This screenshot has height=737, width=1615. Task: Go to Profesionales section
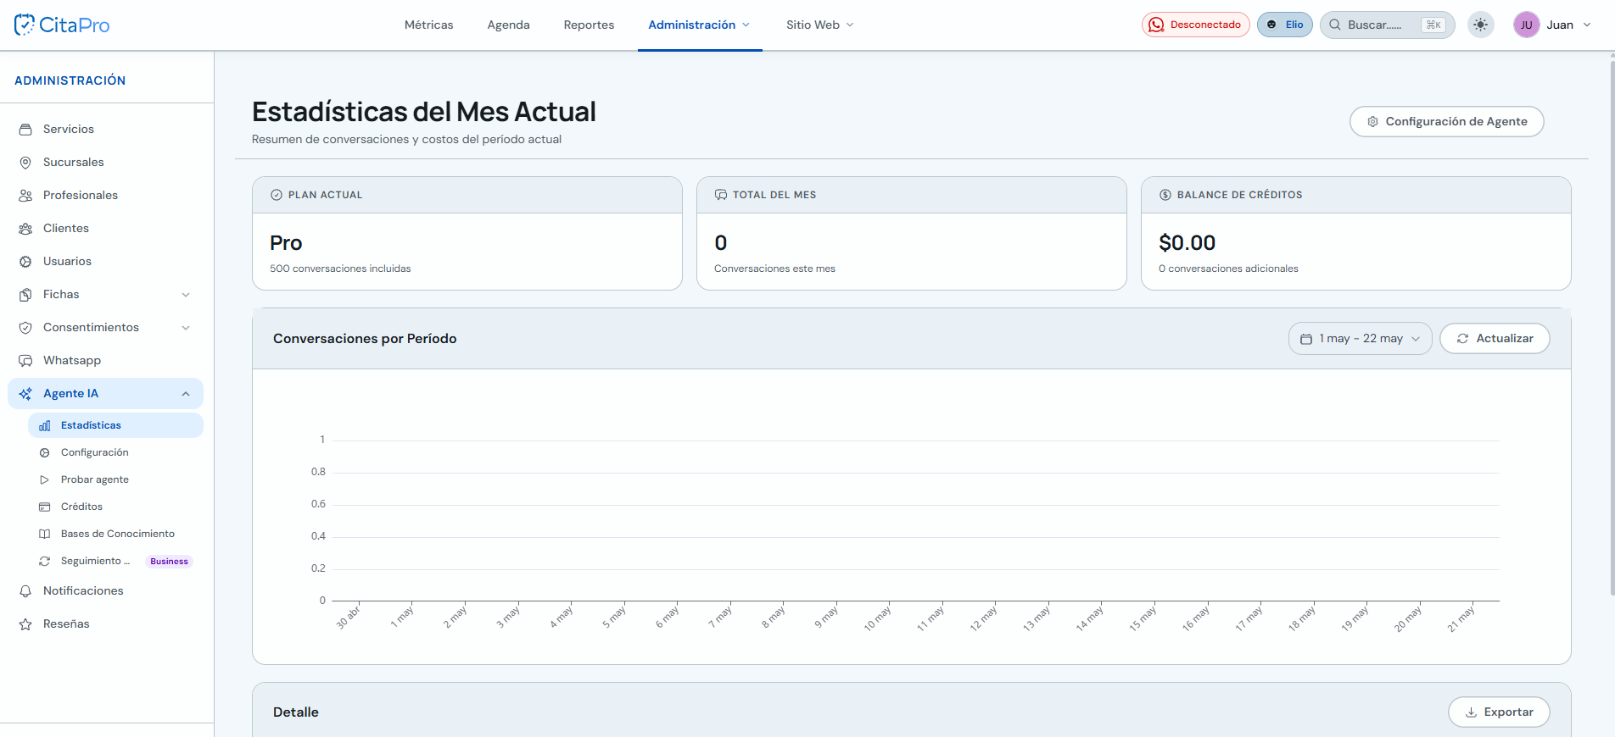click(x=106, y=195)
